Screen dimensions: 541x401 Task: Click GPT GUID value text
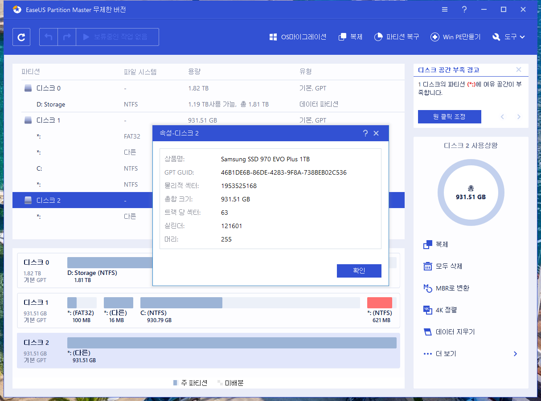pos(284,172)
